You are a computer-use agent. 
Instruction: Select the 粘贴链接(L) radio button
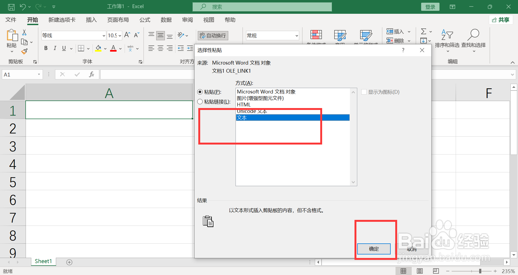[200, 102]
